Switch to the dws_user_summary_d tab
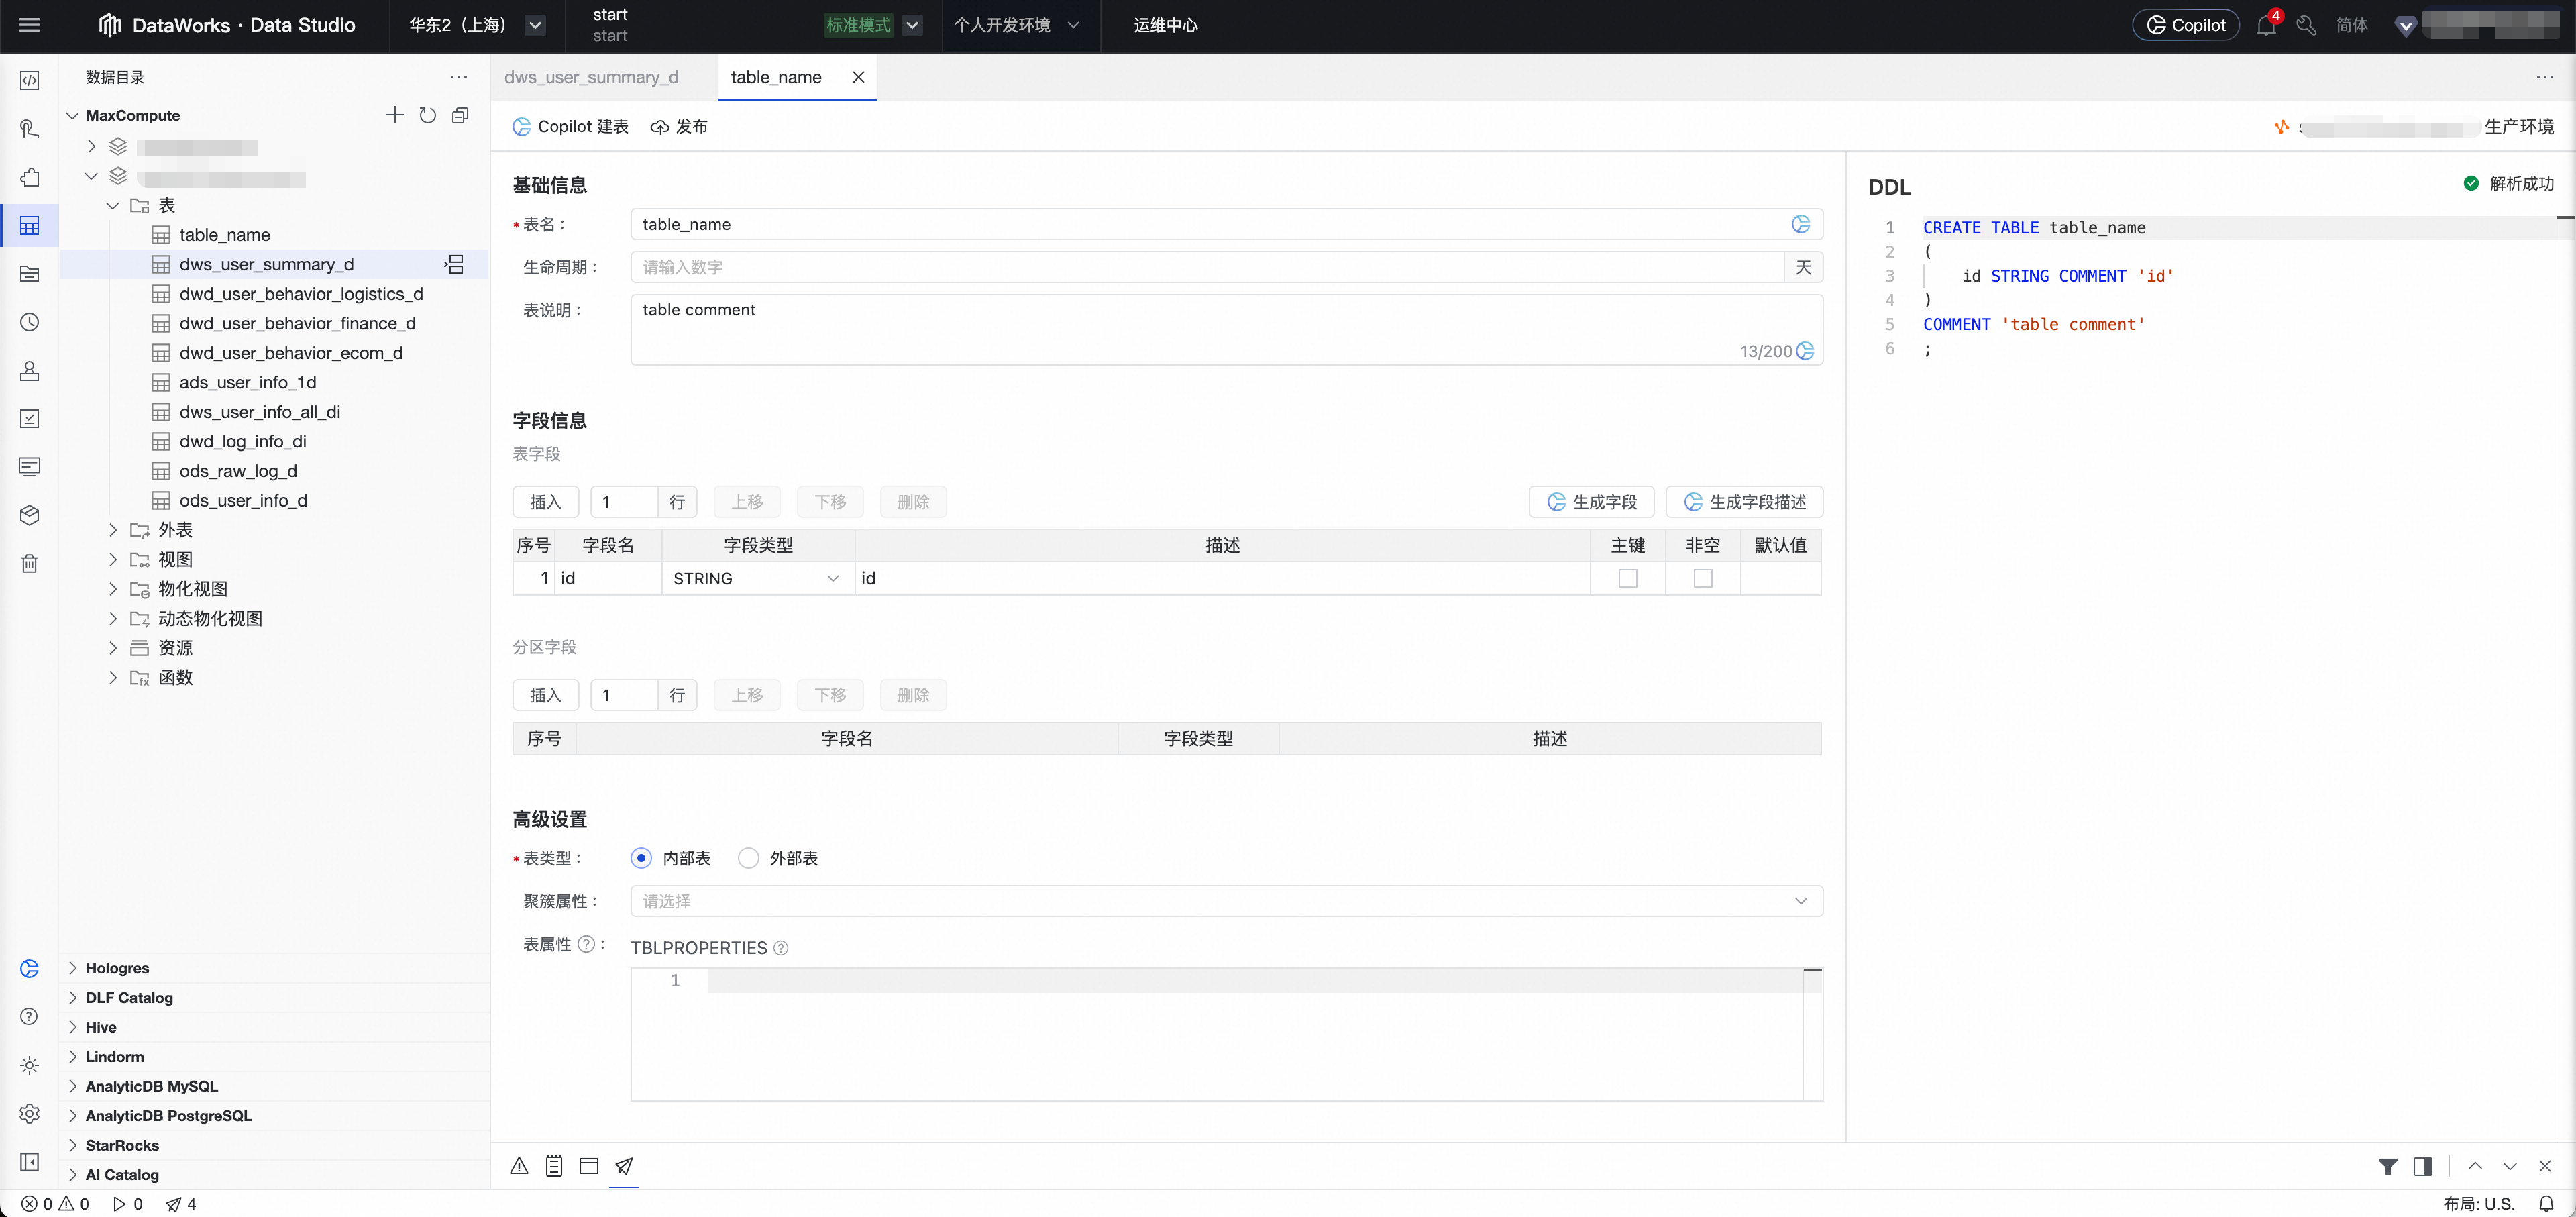 [x=591, y=77]
